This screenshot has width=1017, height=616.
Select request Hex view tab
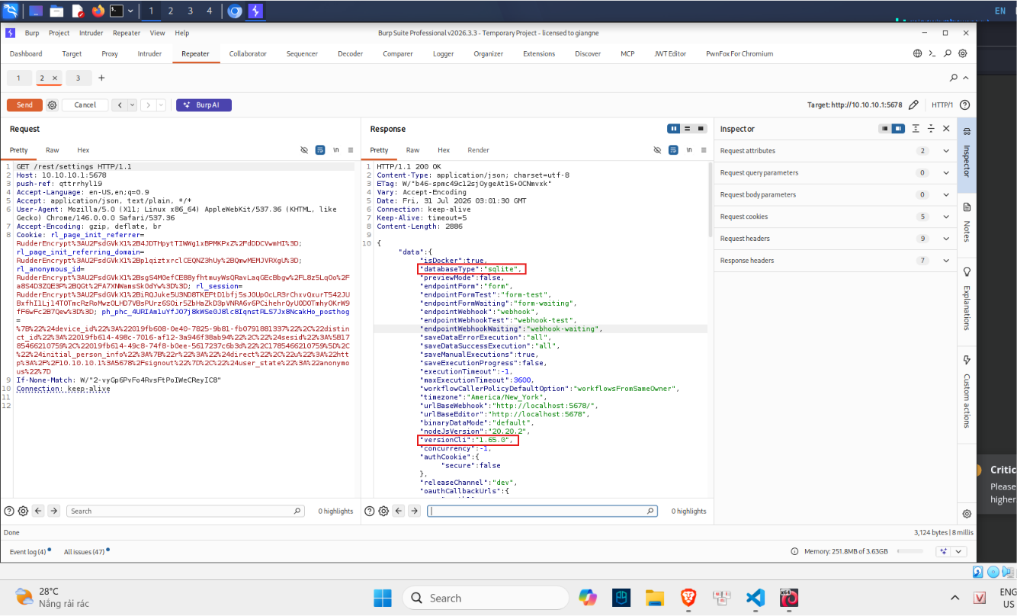[83, 150]
